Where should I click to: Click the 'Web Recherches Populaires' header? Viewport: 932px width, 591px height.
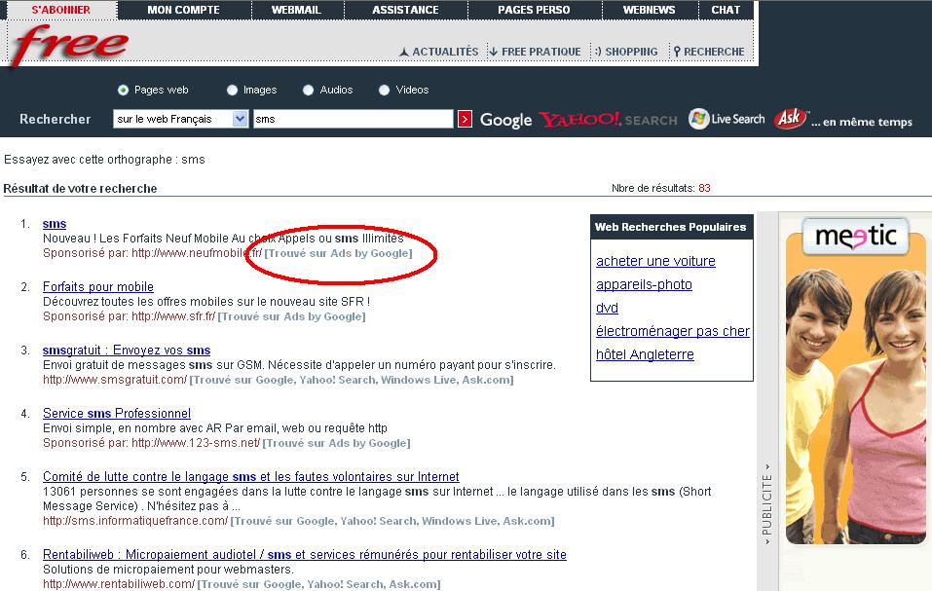click(x=670, y=227)
